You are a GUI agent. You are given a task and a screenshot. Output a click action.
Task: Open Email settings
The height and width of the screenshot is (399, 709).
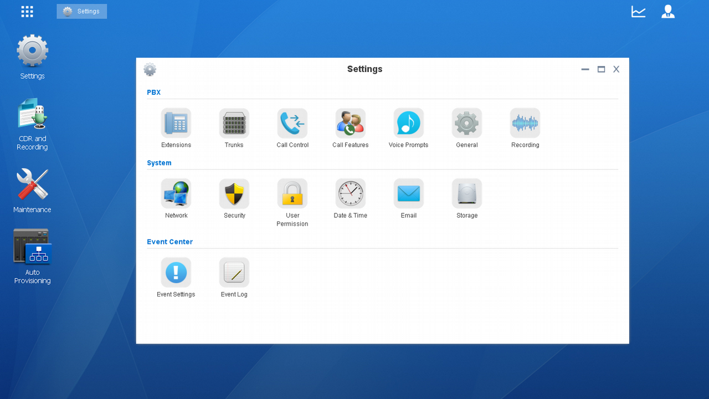tap(409, 193)
